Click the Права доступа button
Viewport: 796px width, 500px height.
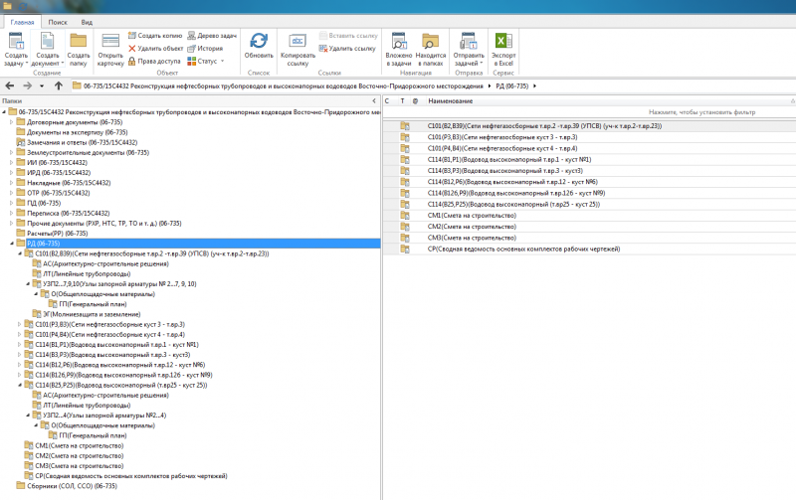(x=158, y=61)
